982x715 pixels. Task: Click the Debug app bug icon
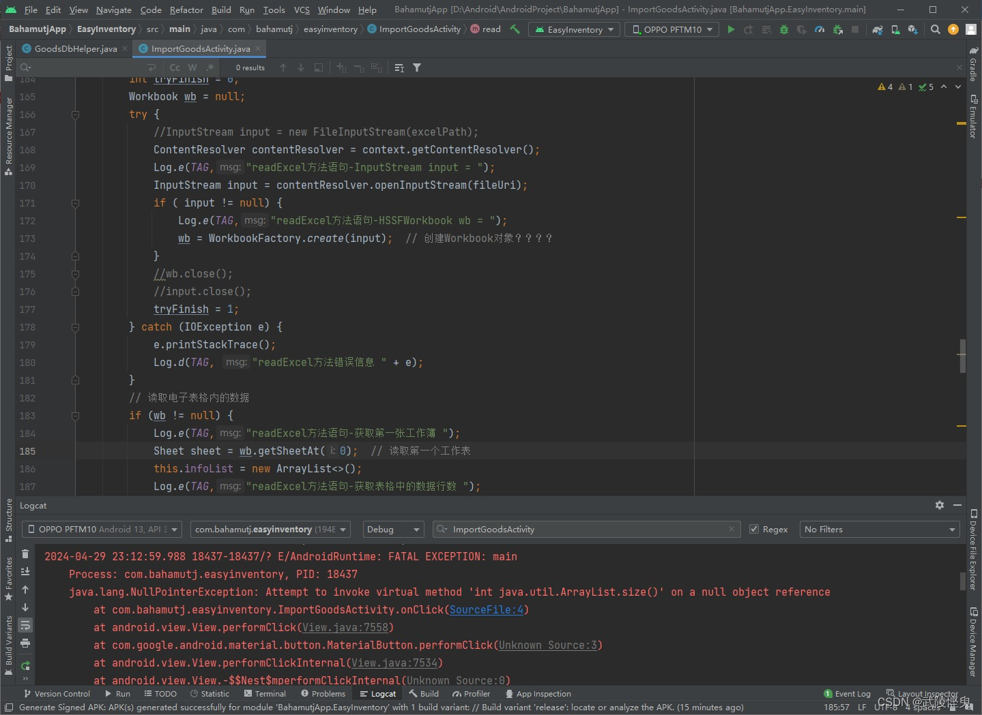(x=783, y=29)
